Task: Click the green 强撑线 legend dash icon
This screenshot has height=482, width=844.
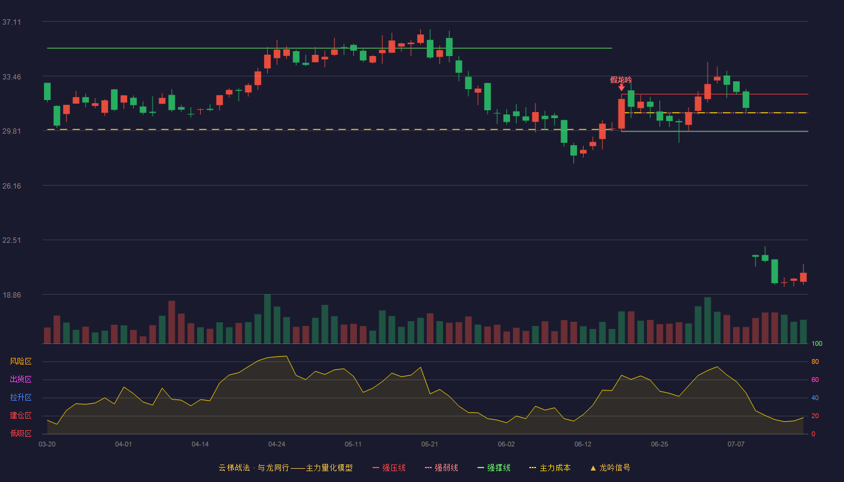Action: click(480, 468)
